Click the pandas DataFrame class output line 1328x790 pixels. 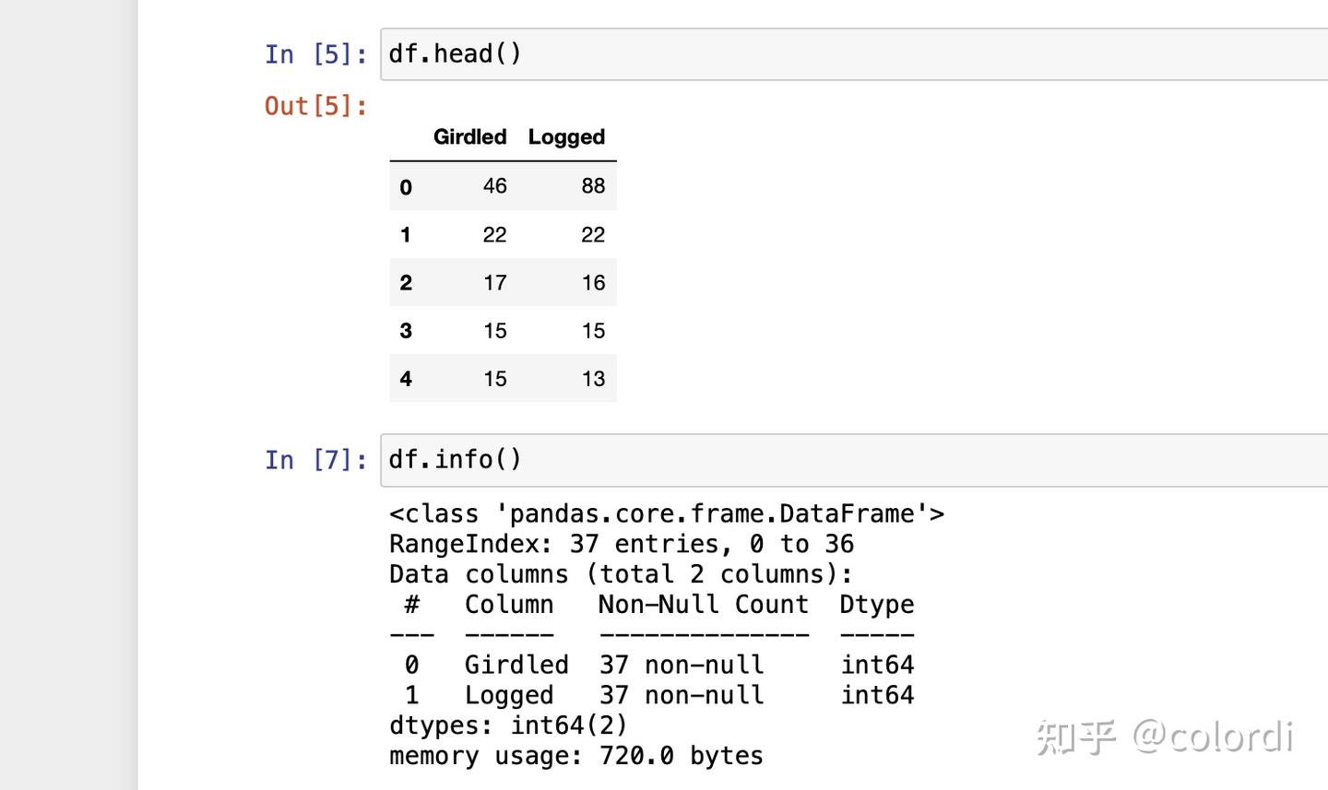(x=666, y=513)
